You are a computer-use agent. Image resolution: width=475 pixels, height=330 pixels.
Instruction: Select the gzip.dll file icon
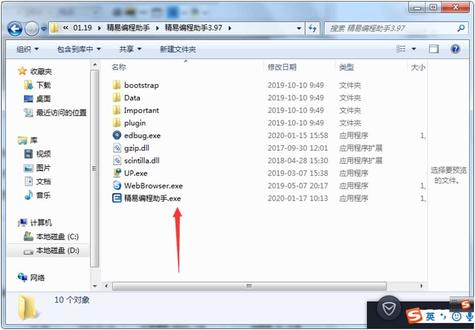116,148
